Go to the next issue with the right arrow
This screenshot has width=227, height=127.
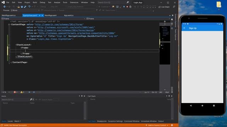(x=34, y=92)
